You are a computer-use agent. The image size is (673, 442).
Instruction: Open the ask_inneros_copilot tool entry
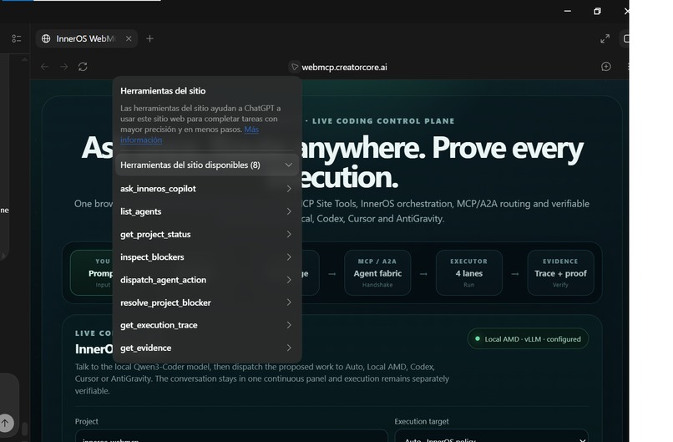(207, 189)
